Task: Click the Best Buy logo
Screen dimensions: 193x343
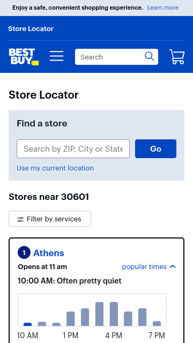Action: coord(24,57)
